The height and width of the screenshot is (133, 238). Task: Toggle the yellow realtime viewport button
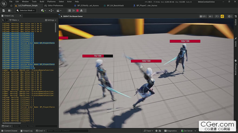point(222,16)
